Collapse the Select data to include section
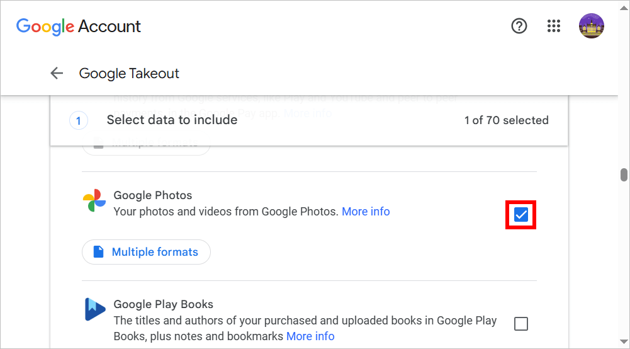The width and height of the screenshot is (630, 349). coord(172,120)
